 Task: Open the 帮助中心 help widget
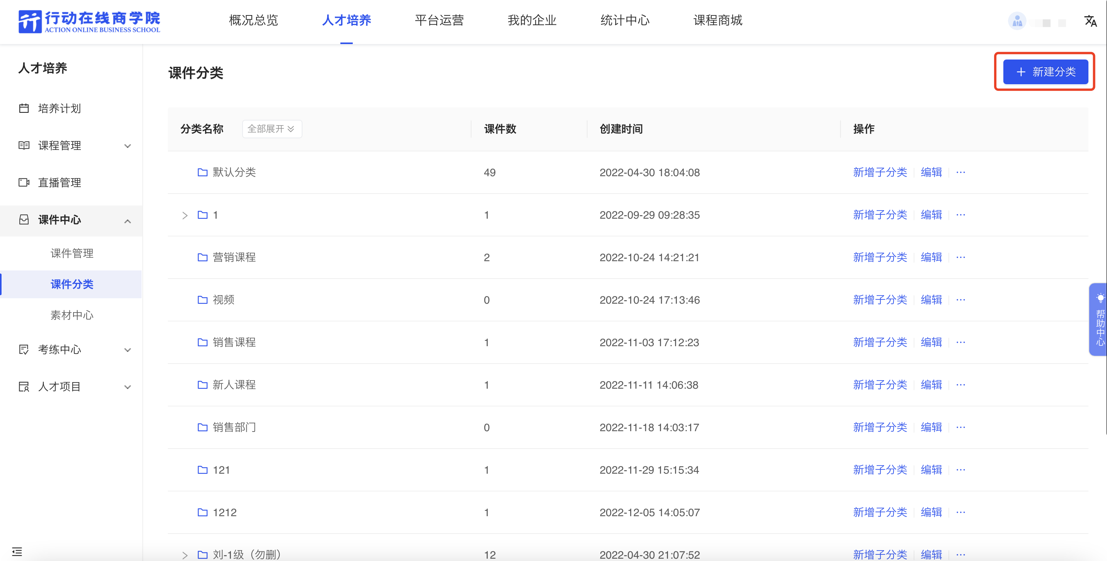(x=1099, y=320)
